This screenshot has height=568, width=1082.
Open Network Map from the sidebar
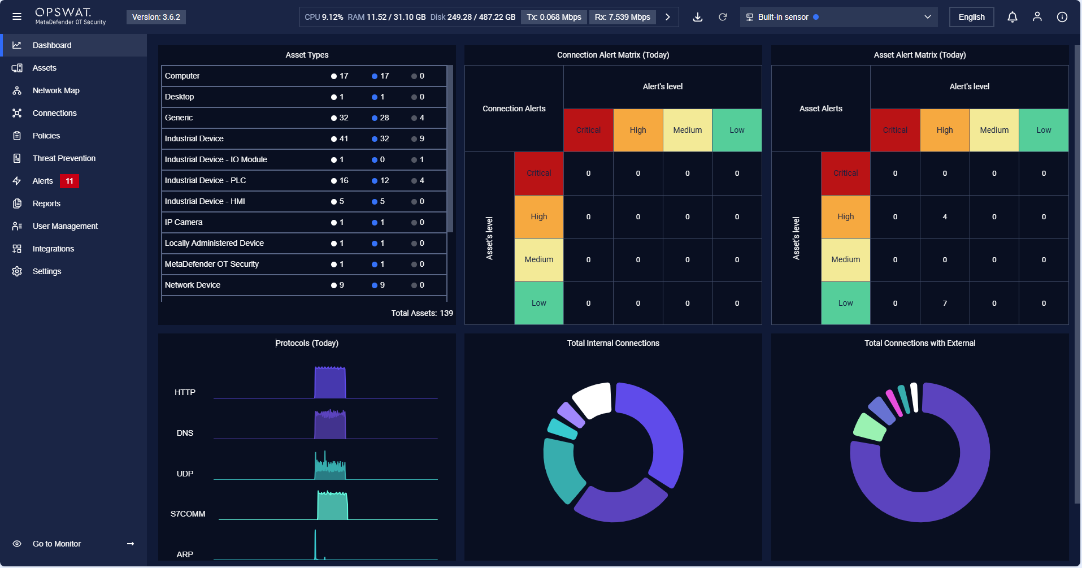coord(55,90)
